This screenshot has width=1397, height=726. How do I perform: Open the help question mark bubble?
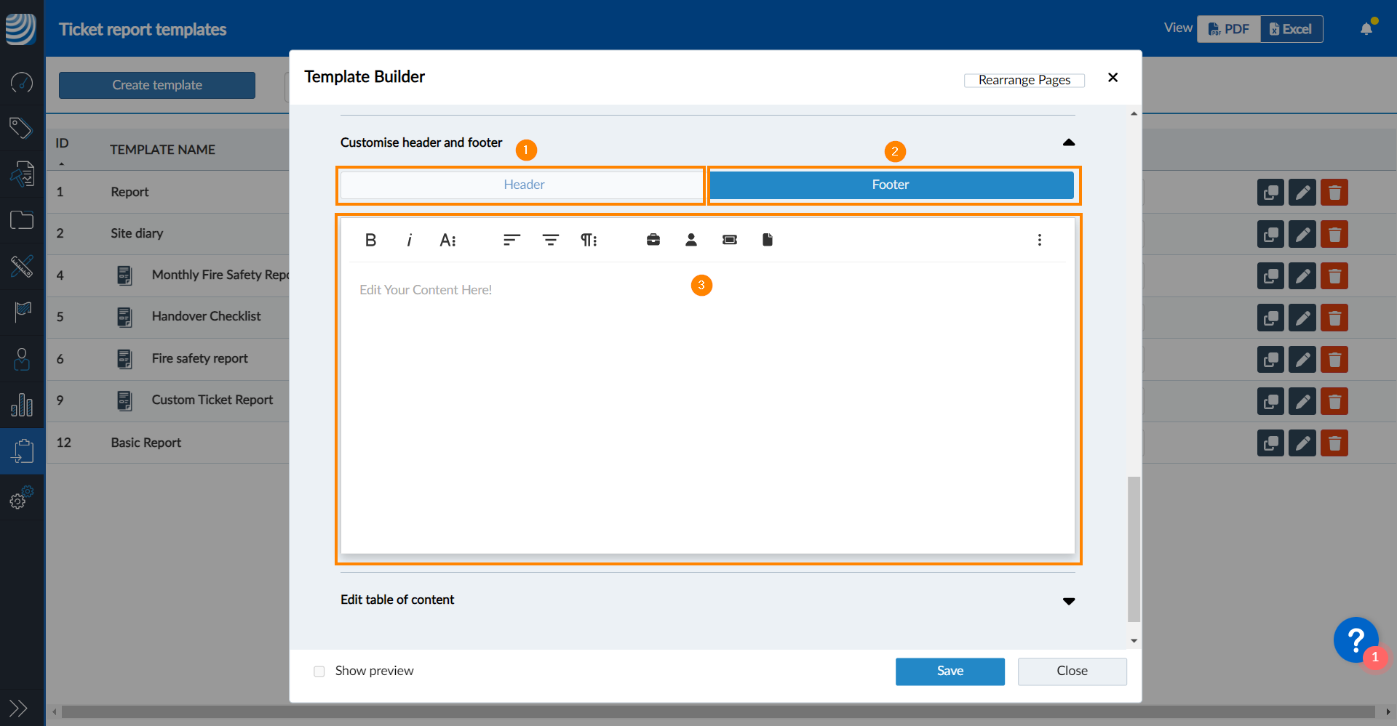coord(1356,640)
